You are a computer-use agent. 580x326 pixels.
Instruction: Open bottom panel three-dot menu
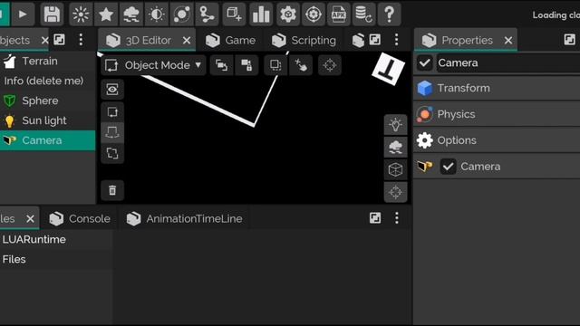pyautogui.click(x=397, y=217)
